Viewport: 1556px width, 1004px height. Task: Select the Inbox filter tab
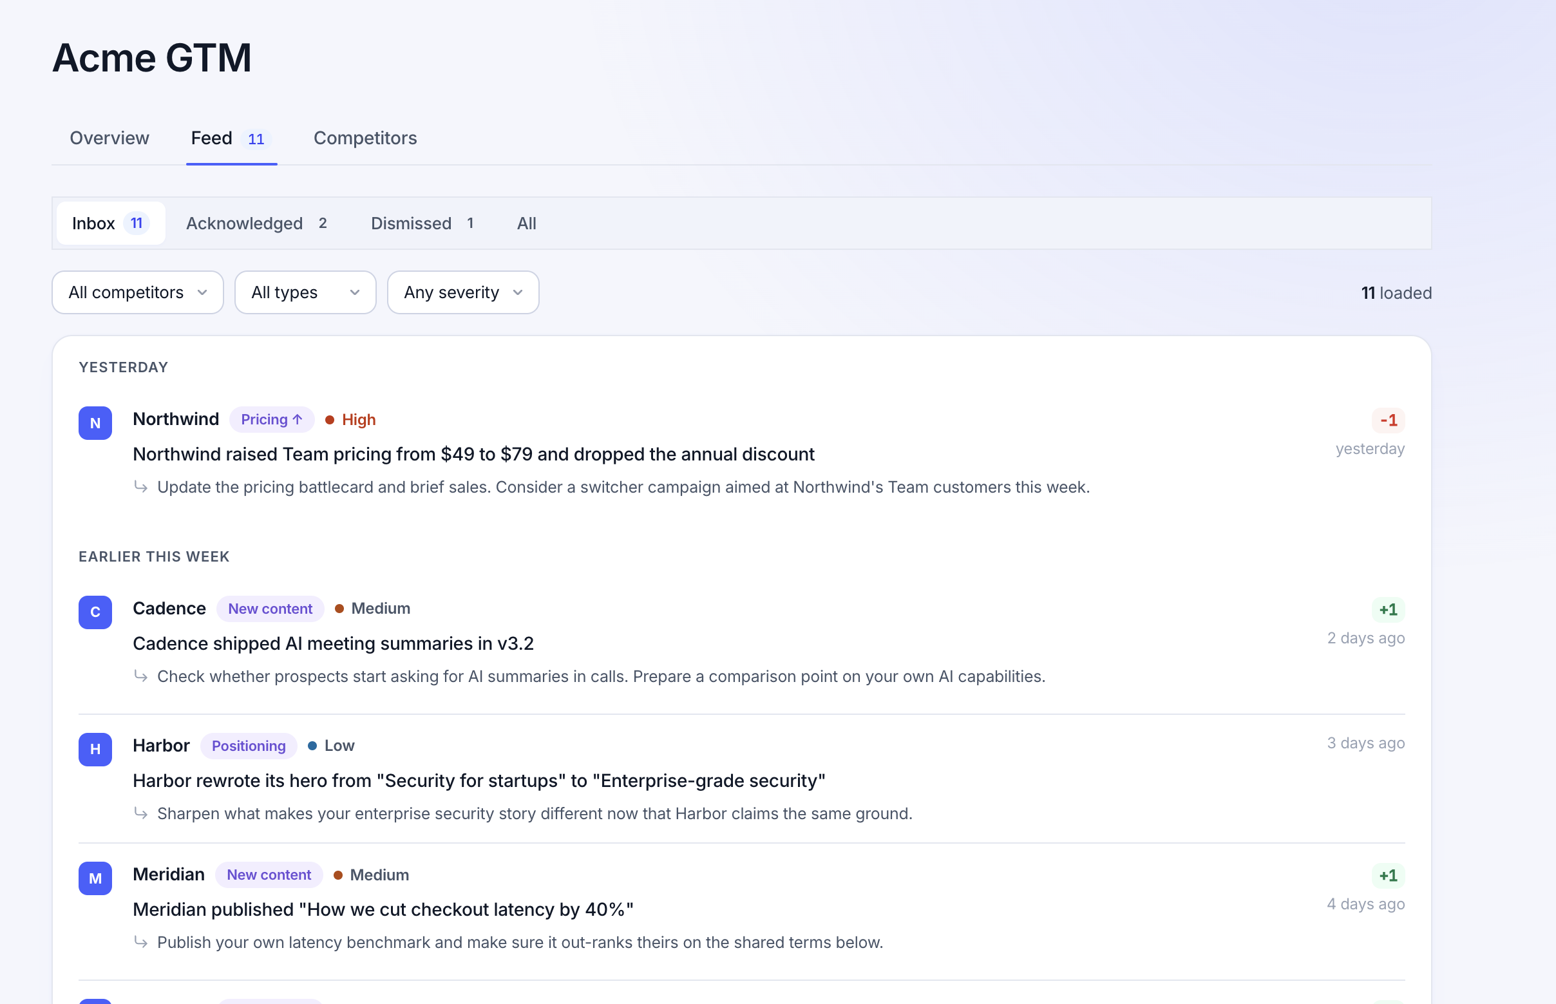click(111, 223)
